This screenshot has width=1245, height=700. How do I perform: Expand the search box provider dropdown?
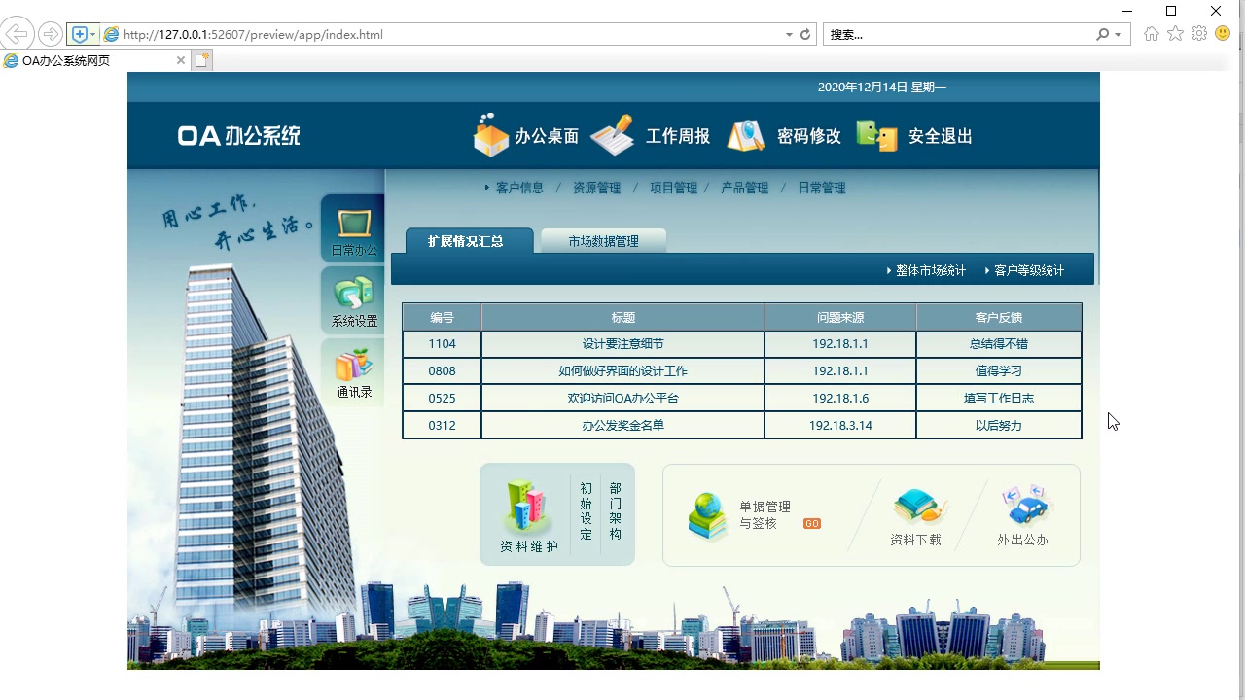click(x=1115, y=32)
